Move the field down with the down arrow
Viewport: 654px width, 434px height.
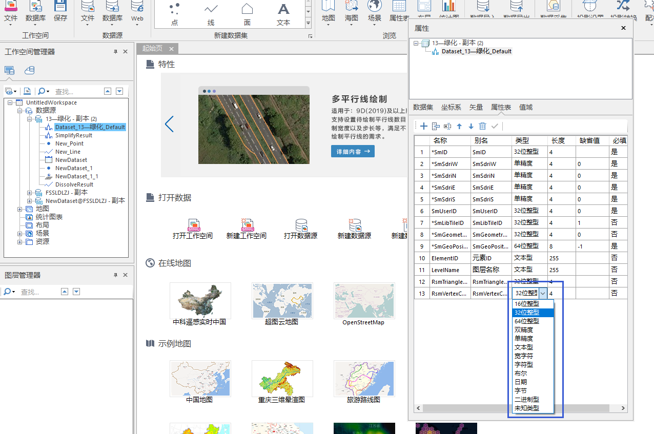click(471, 126)
